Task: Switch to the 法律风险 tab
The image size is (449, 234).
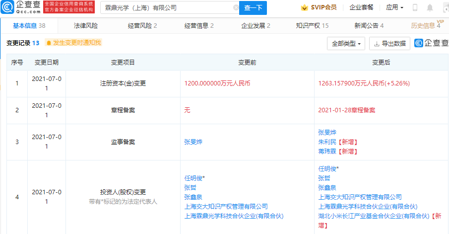Action: pos(86,26)
